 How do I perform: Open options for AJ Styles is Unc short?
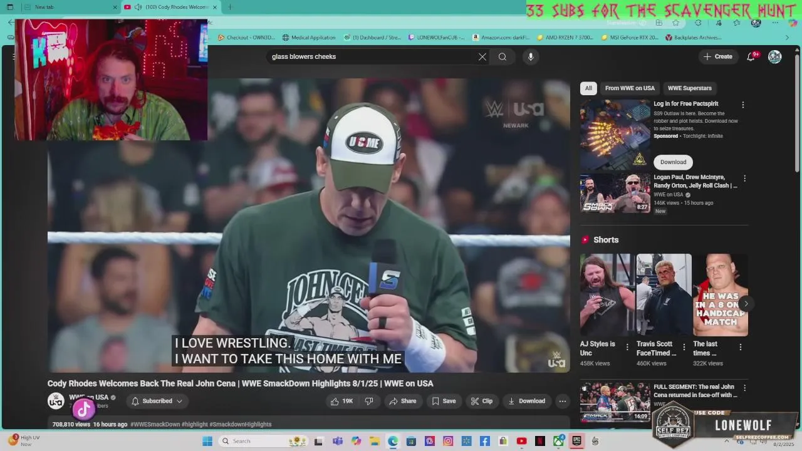coord(627,346)
